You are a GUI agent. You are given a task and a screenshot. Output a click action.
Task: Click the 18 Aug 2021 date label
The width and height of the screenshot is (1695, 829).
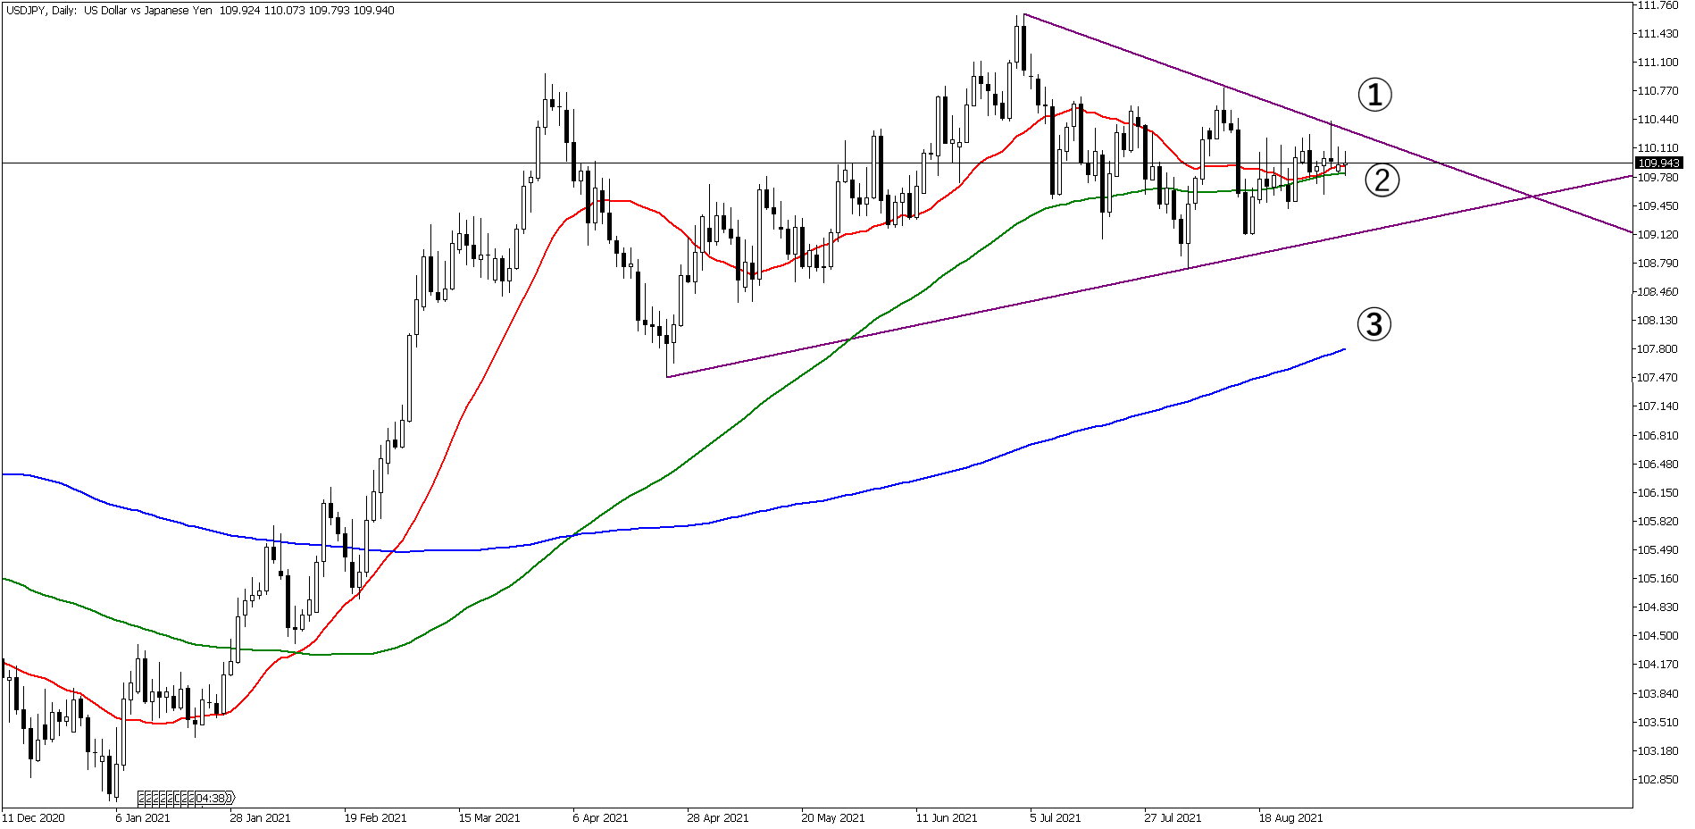[x=1290, y=817]
